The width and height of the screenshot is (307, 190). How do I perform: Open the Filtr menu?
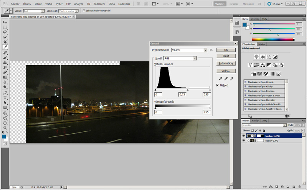(68, 3)
